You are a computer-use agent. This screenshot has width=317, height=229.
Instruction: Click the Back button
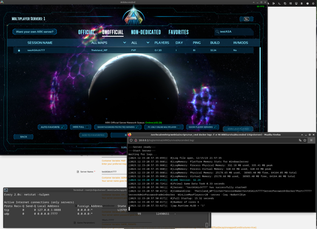click(x=23, y=137)
